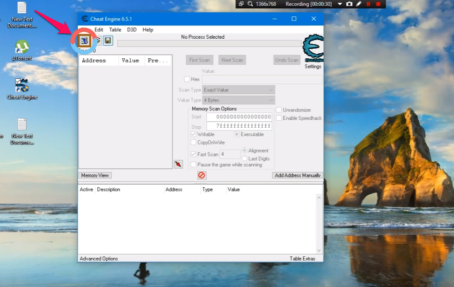Click the red arrow add-to-list icon
Image resolution: width=454 pixels, height=287 pixels.
coord(178,164)
